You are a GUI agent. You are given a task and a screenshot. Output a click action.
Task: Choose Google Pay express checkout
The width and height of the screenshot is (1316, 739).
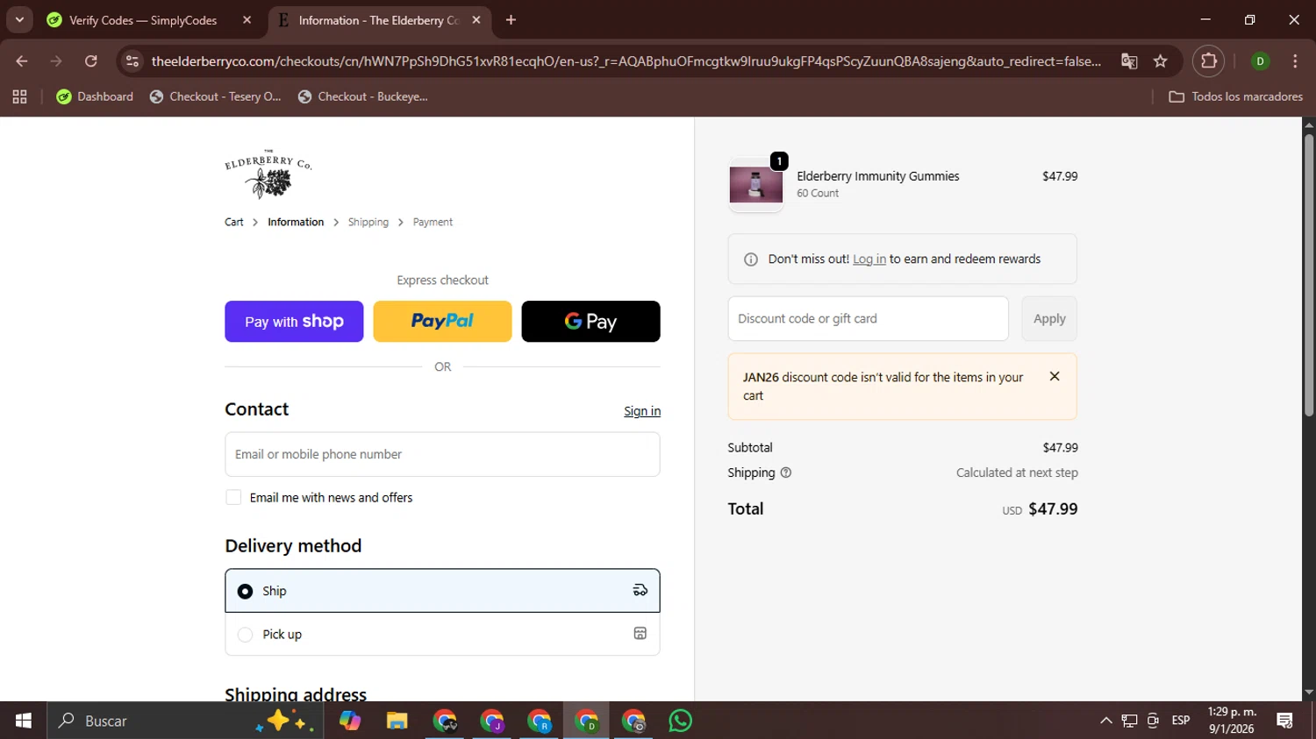pyautogui.click(x=590, y=322)
